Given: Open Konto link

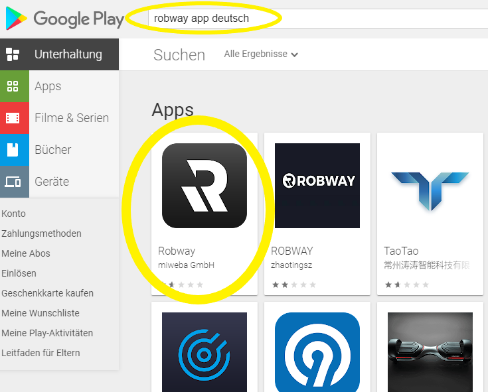Looking at the screenshot, I should tap(14, 214).
